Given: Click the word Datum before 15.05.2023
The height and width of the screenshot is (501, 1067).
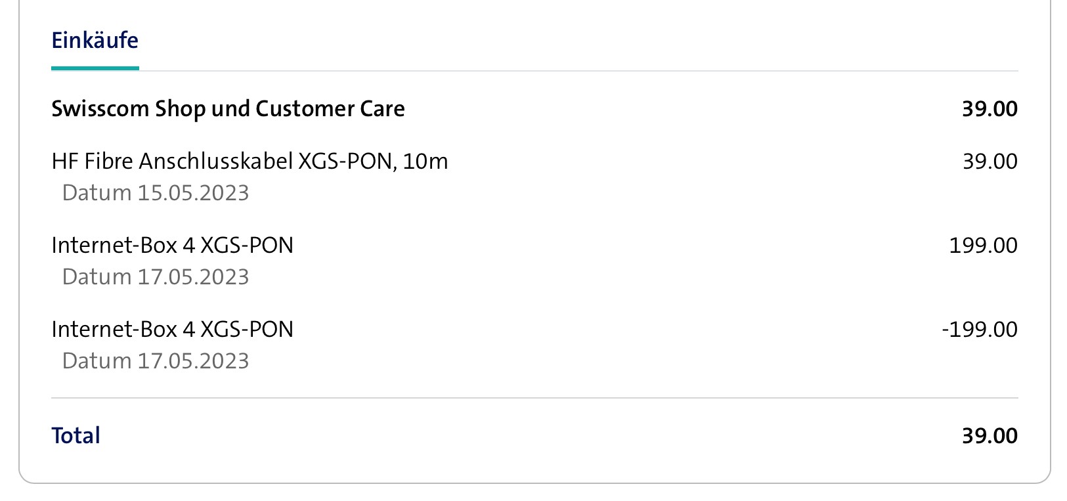Looking at the screenshot, I should click(x=97, y=193).
